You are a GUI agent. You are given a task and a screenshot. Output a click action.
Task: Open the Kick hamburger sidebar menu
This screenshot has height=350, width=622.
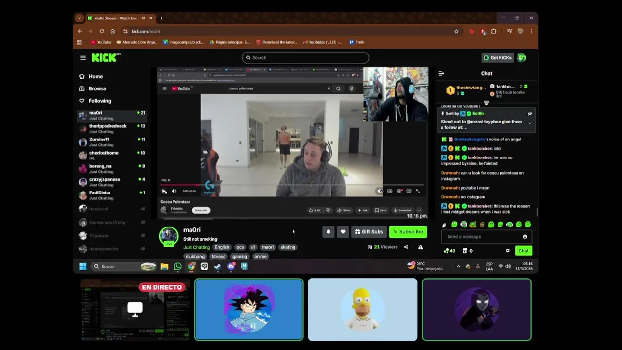coord(83,58)
